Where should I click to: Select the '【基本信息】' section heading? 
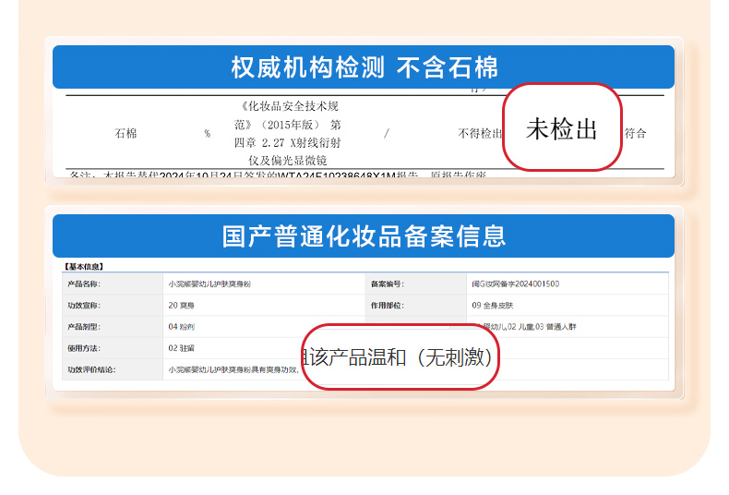(x=84, y=267)
